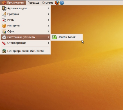Select the Игры label
This screenshot has height=110, width=123.
[11, 20]
